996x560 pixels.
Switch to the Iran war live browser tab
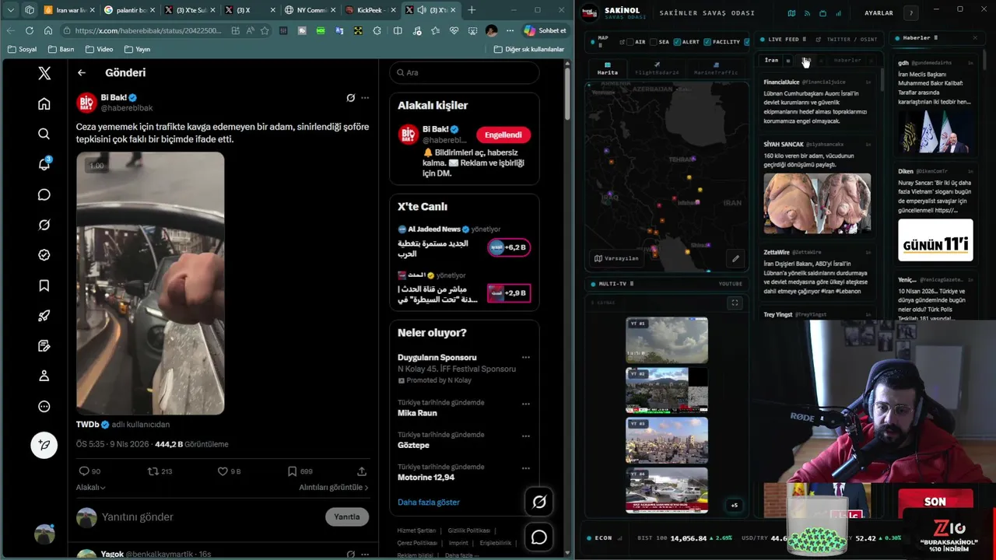click(68, 10)
